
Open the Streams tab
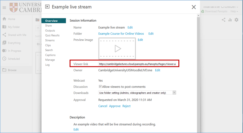coord(50,40)
